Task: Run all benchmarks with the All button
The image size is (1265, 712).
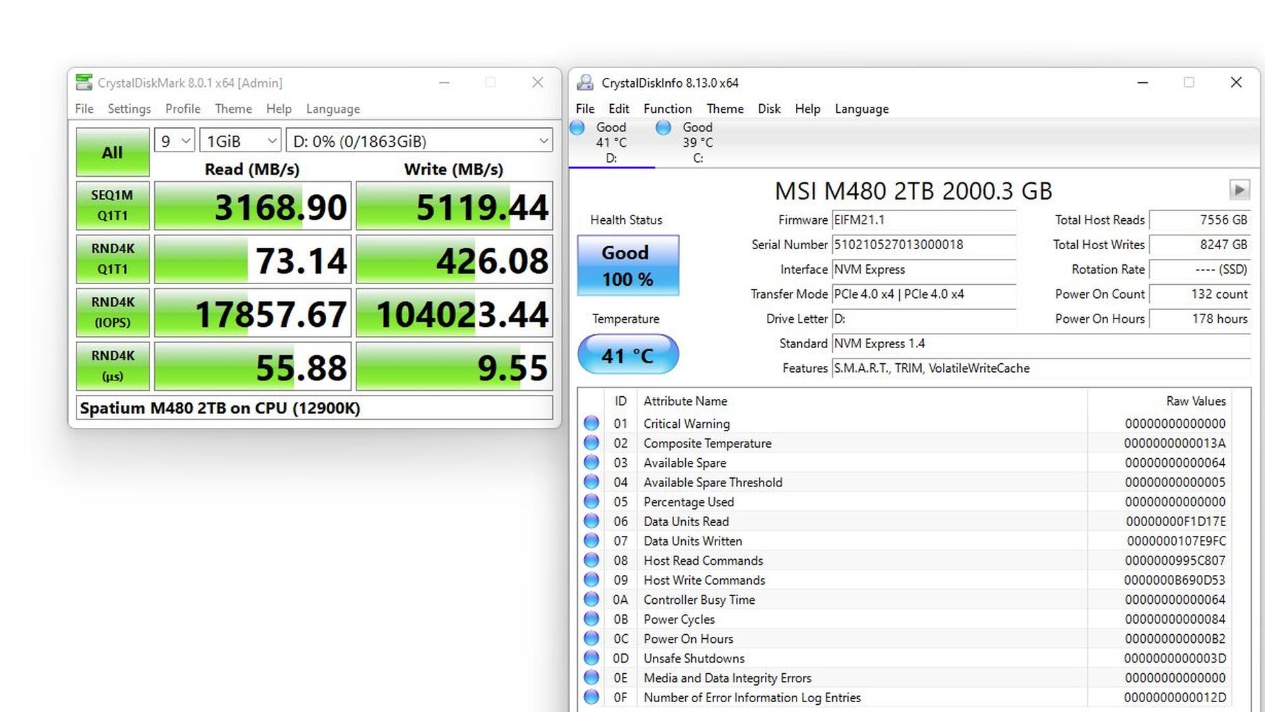Action: (112, 152)
